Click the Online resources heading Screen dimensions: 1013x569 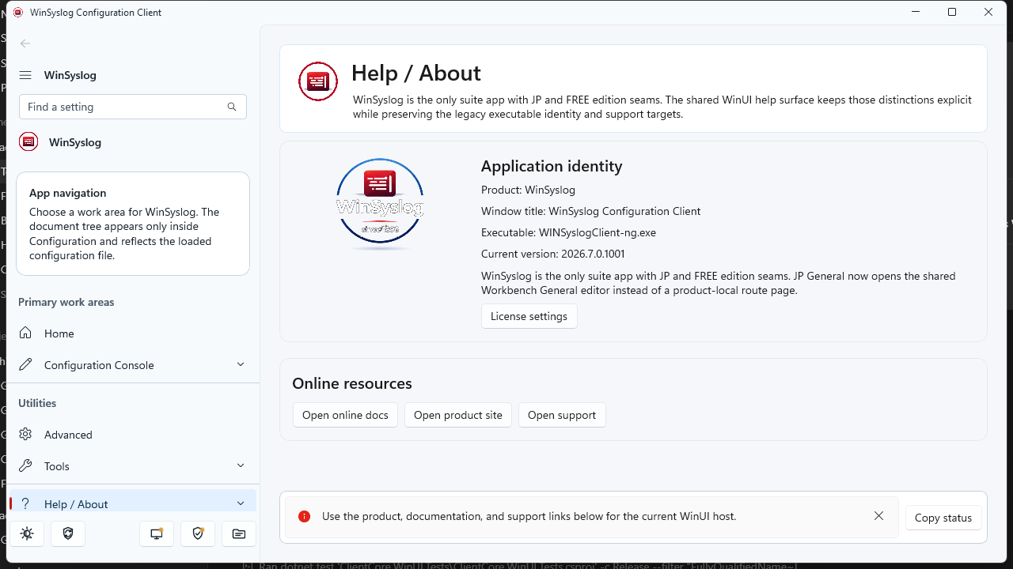[x=352, y=383]
